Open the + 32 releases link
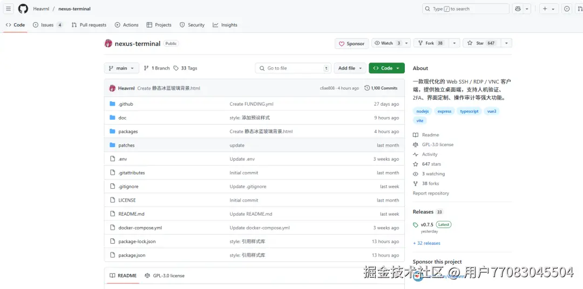583x289 pixels. pos(426,243)
